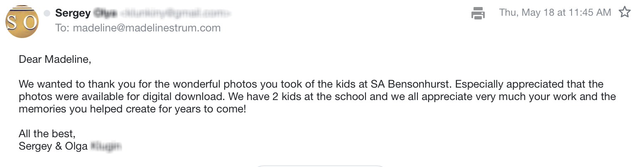Star the message from Sergey

625,12
